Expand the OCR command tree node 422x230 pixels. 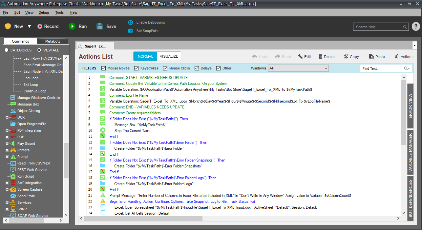[7, 117]
